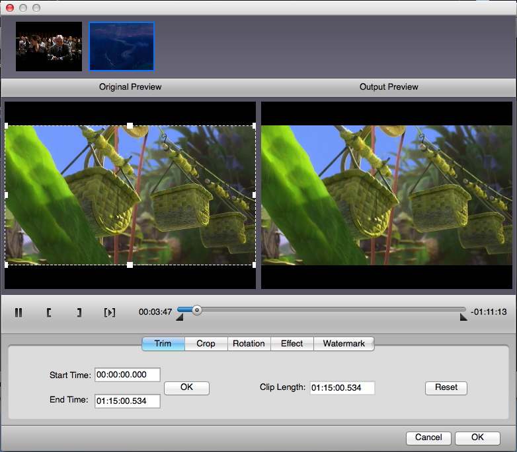Click the remaining time -01:11:13
Screen dimensions: 517x452
489,312
